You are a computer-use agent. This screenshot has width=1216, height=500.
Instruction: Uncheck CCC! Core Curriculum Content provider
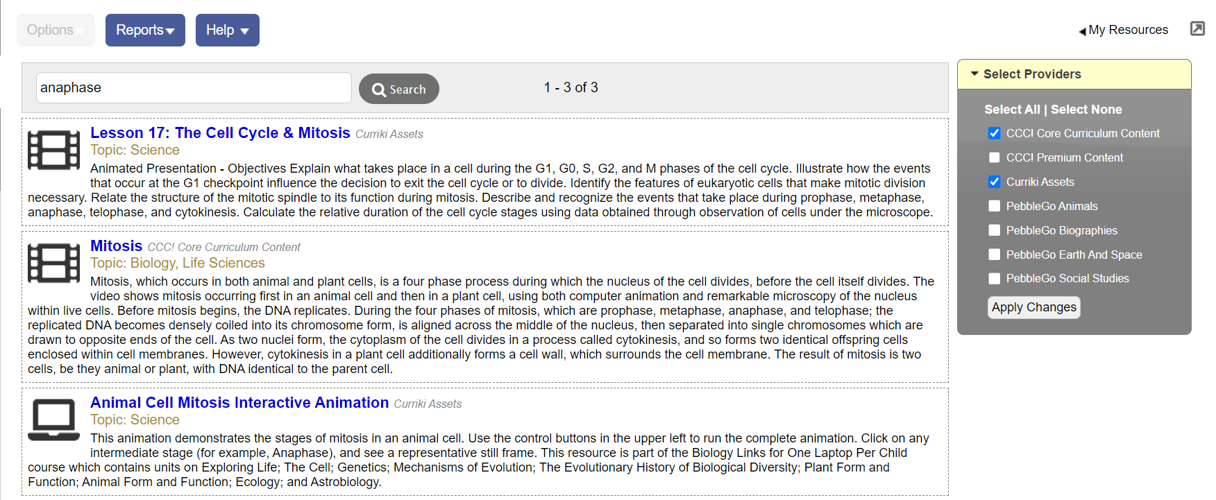(x=995, y=133)
